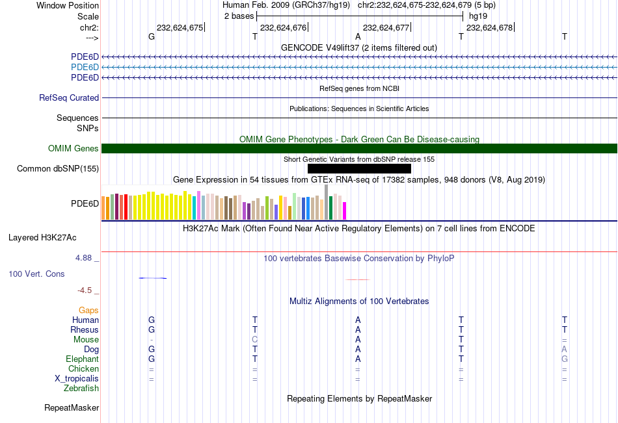Open the GENCODE V49lift37 track title

359,47
